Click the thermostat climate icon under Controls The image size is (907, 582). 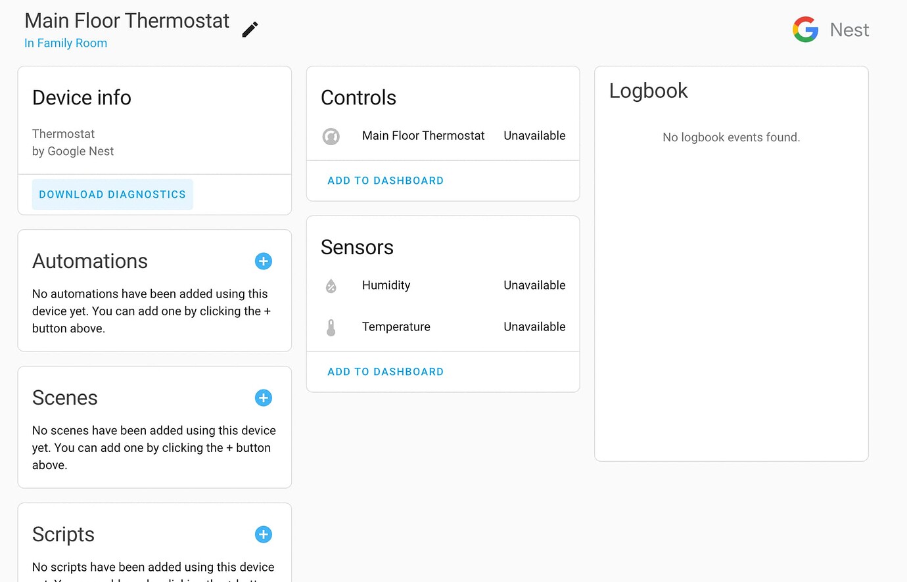331,137
